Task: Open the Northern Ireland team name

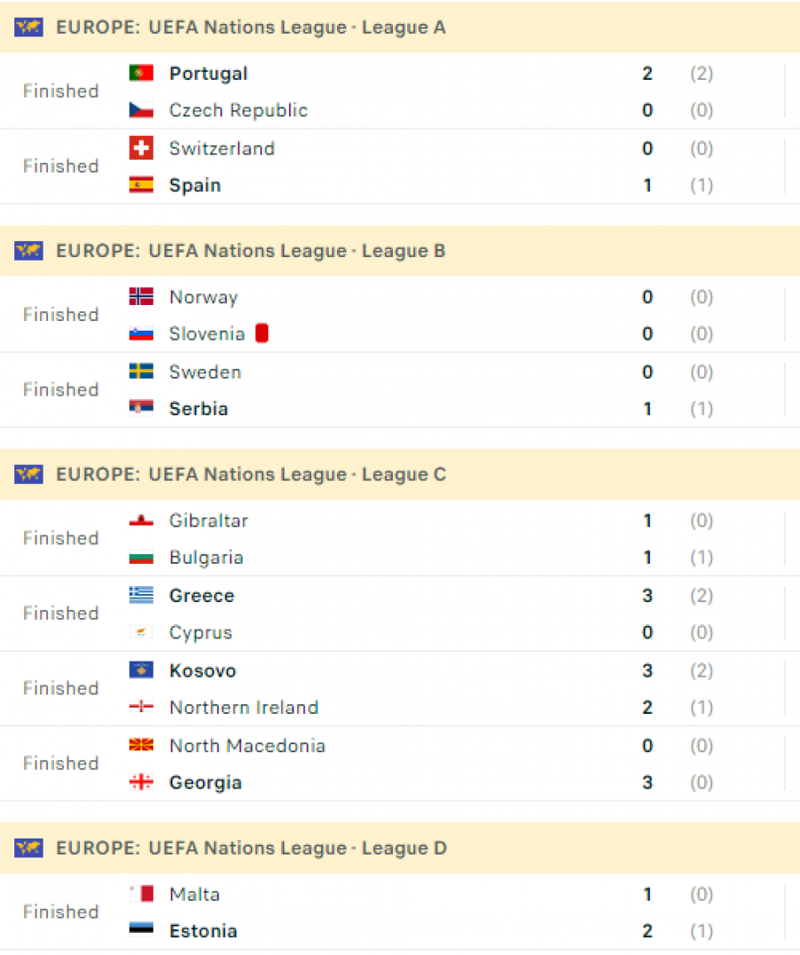Action: pos(244,707)
